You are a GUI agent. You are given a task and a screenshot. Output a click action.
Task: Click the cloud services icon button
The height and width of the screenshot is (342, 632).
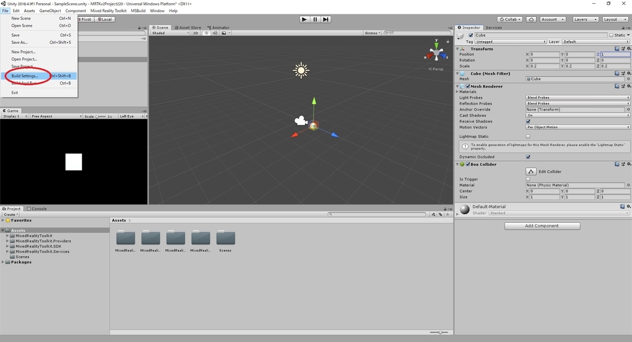(531, 19)
